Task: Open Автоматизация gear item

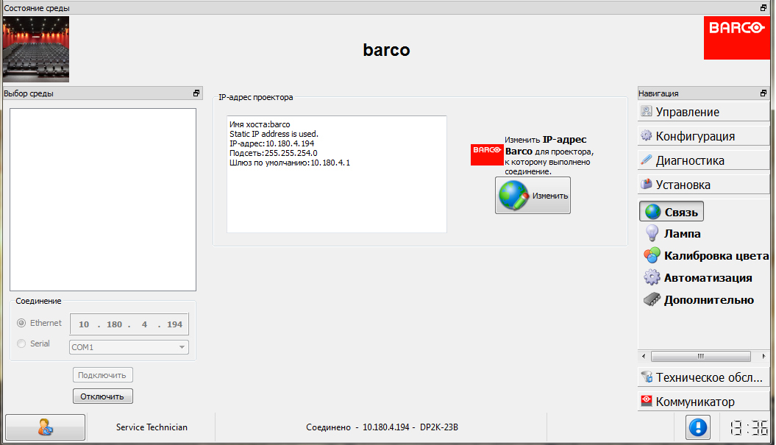Action: [698, 278]
